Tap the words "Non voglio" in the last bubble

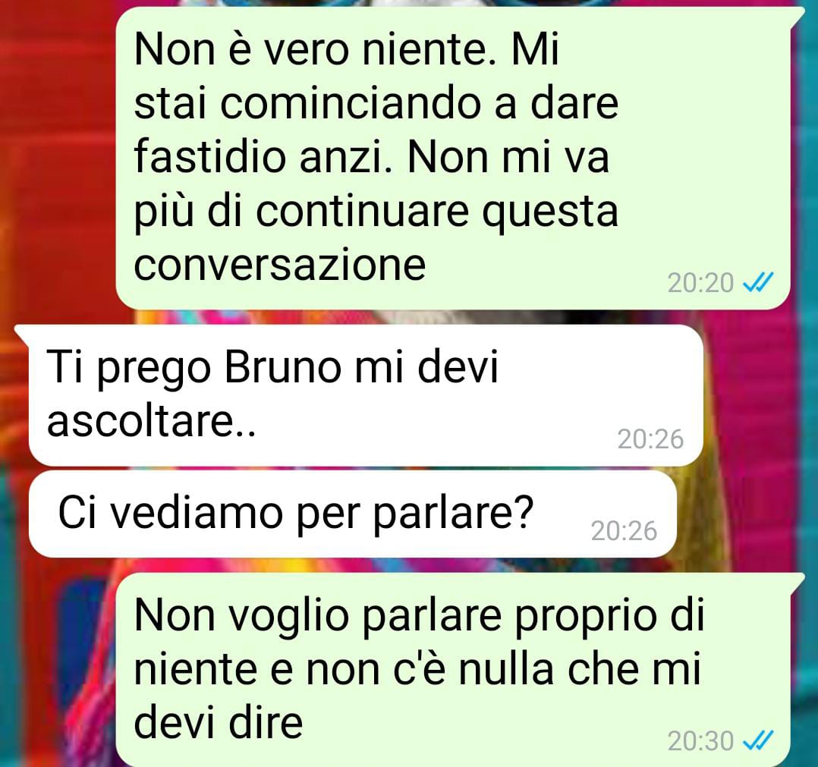click(x=241, y=616)
